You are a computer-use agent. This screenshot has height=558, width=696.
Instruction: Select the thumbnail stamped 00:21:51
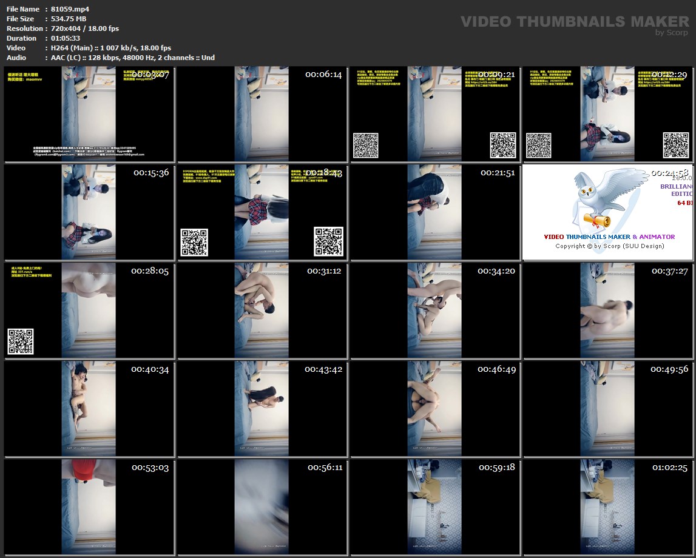[435, 212]
